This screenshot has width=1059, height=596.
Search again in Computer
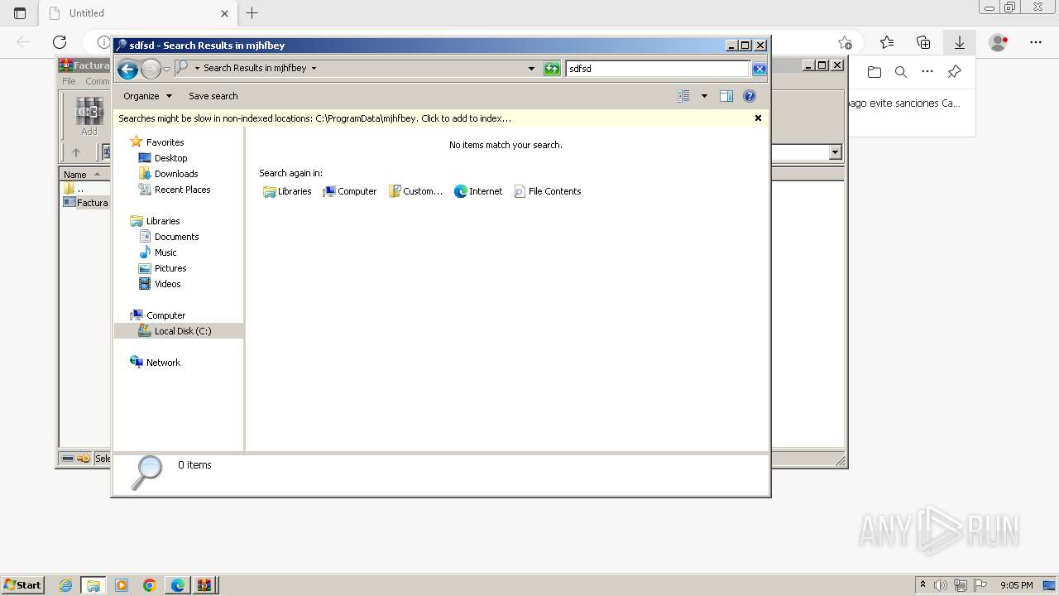pyautogui.click(x=349, y=191)
